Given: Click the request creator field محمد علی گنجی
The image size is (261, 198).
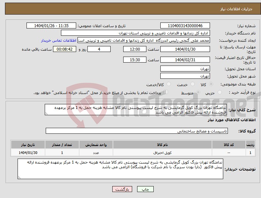Looking at the screenshot, I should point(144,40).
